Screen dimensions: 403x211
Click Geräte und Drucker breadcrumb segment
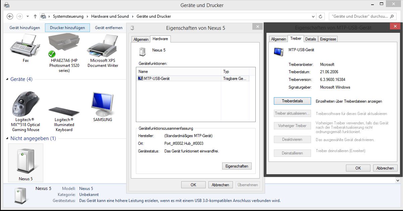coord(154,16)
